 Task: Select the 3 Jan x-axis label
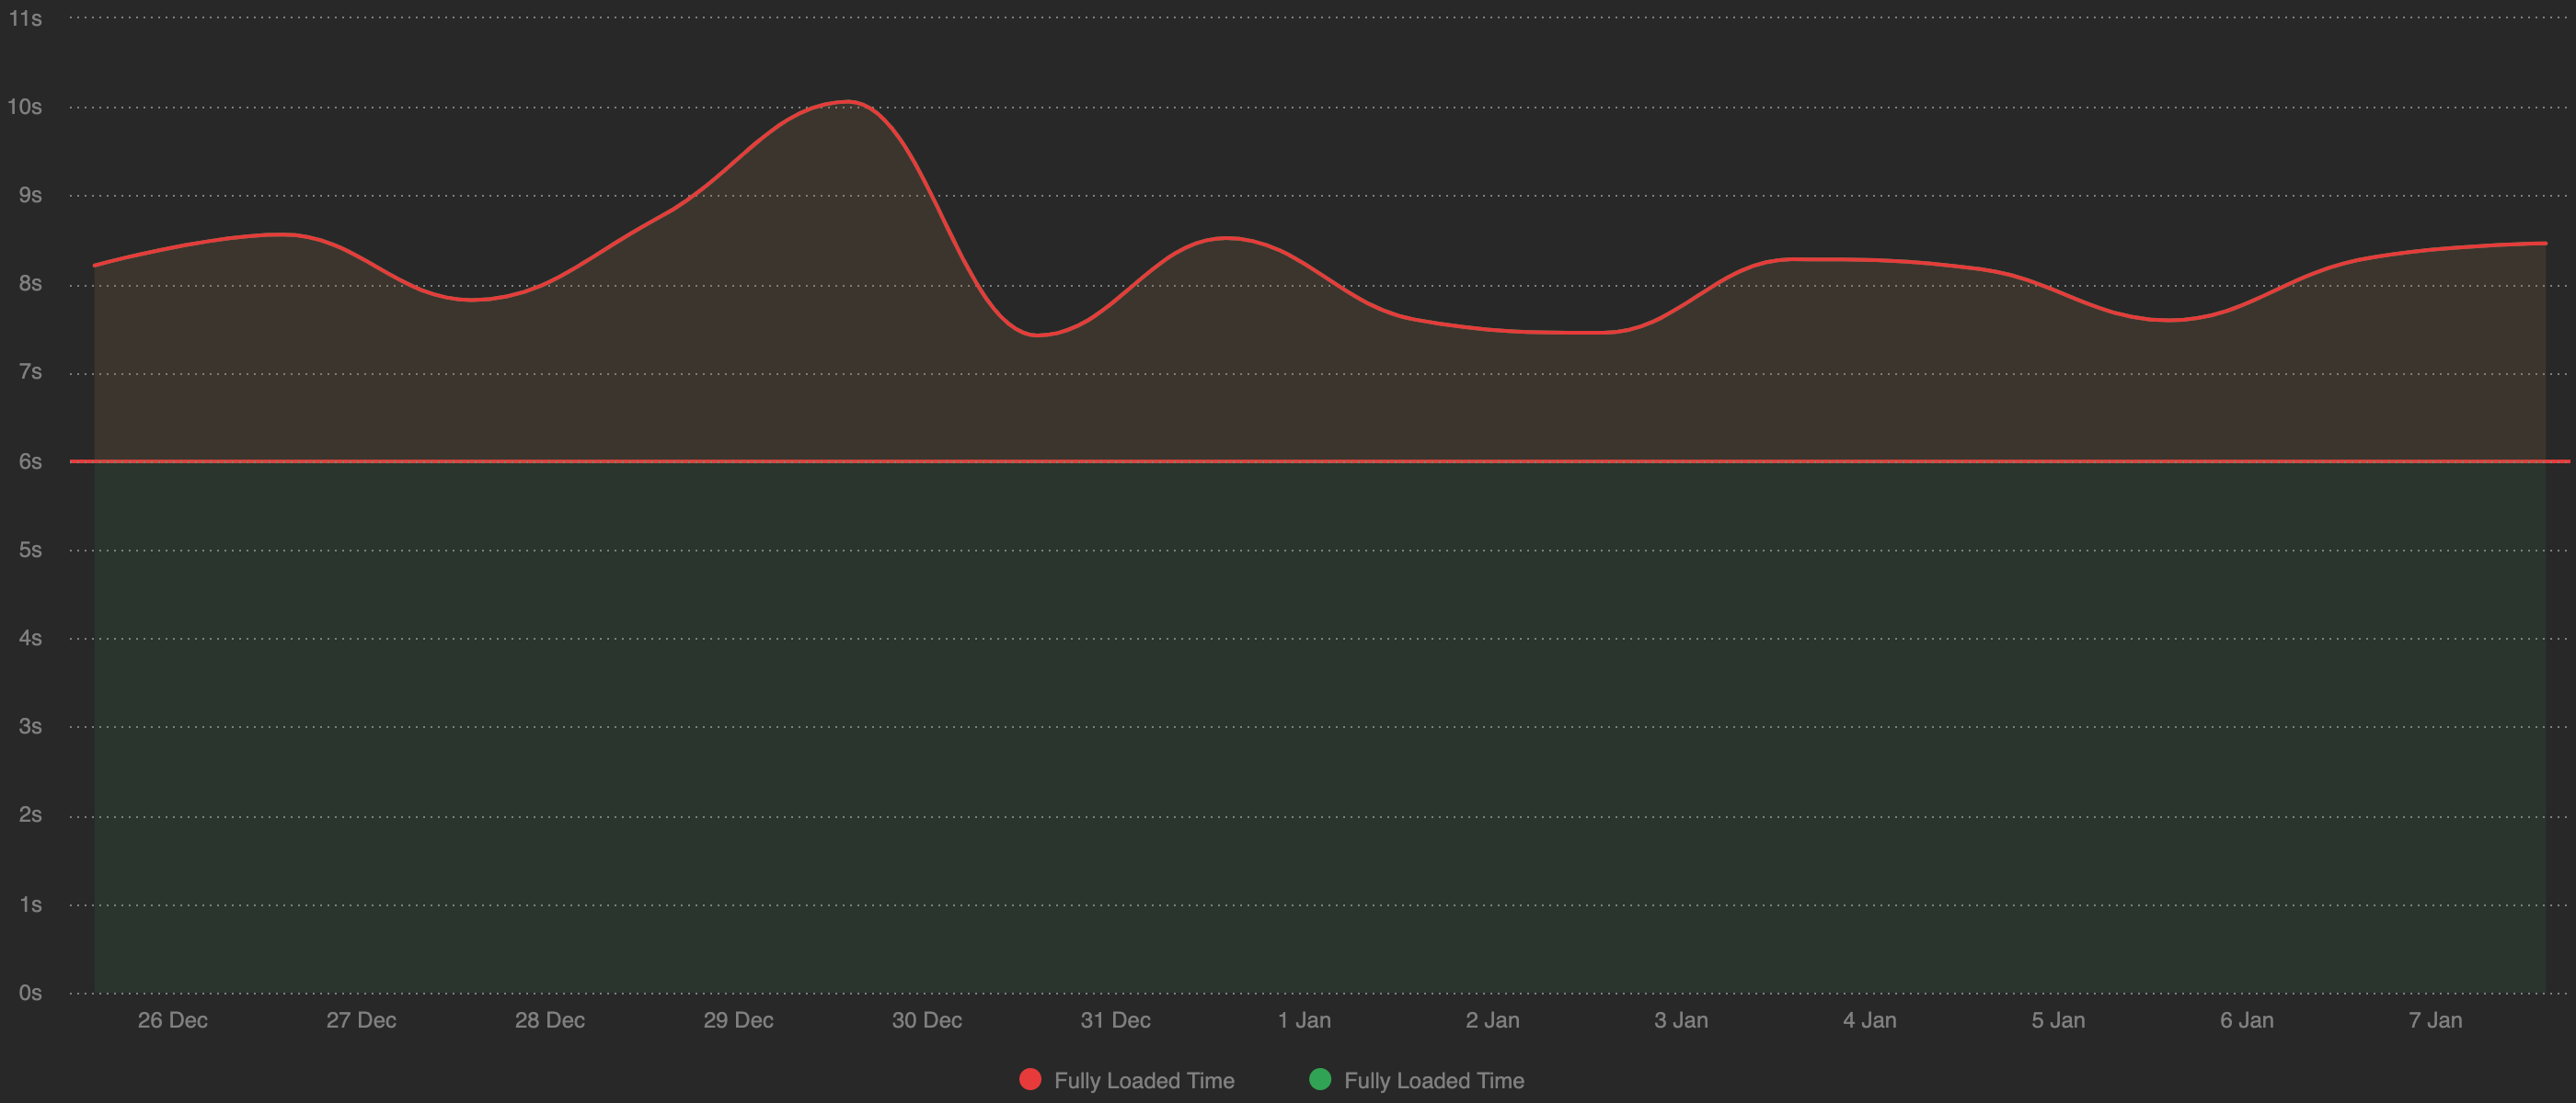point(1681,1020)
